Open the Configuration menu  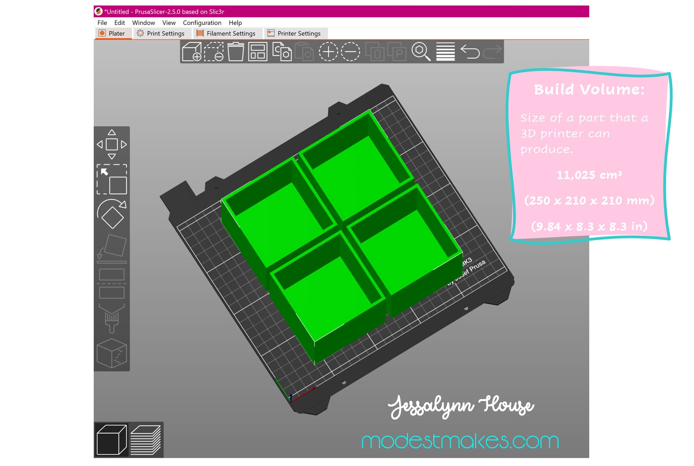202,23
